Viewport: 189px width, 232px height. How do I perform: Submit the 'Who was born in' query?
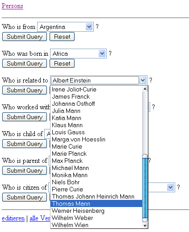point(25,63)
